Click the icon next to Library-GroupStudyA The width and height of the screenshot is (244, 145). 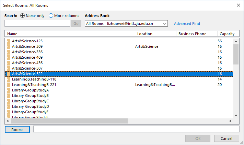tap(9, 90)
